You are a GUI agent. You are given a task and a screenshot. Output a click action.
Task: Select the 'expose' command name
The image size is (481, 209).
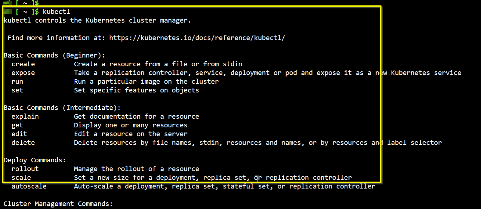pyautogui.click(x=23, y=73)
